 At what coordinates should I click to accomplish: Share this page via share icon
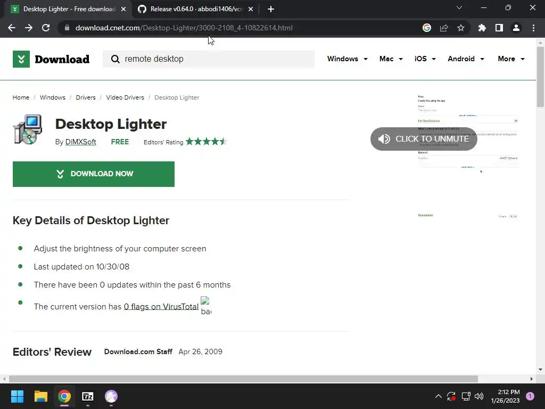[444, 28]
